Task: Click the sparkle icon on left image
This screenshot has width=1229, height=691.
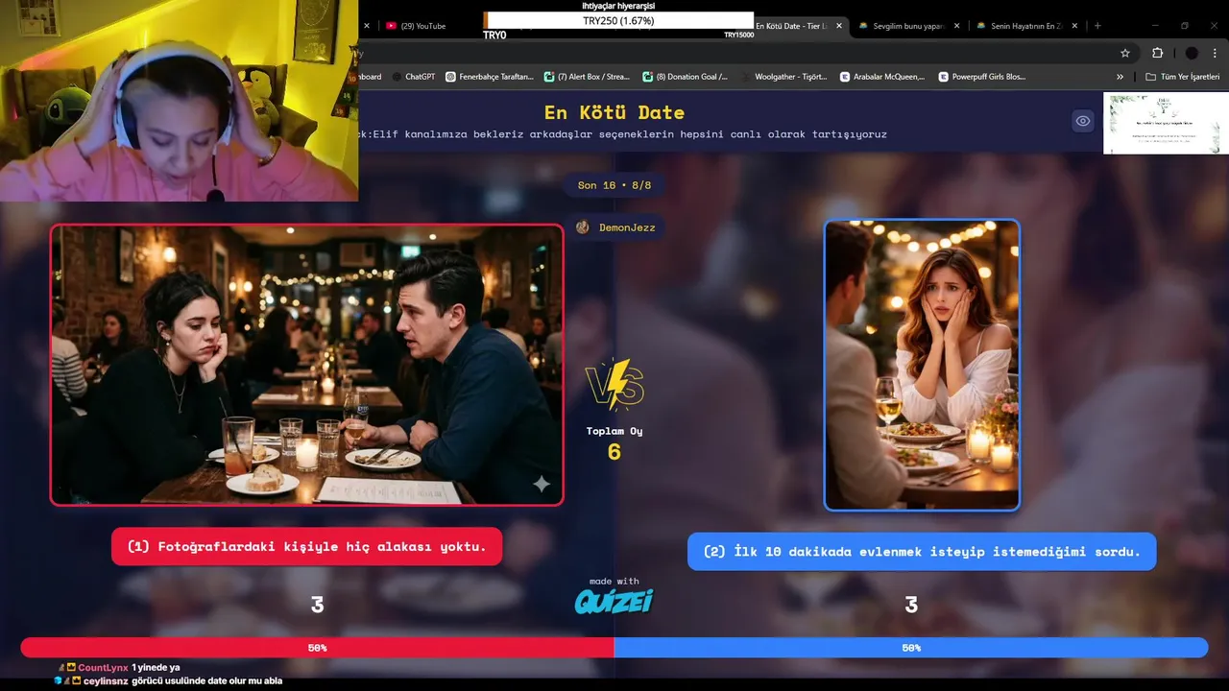Action: (x=542, y=484)
